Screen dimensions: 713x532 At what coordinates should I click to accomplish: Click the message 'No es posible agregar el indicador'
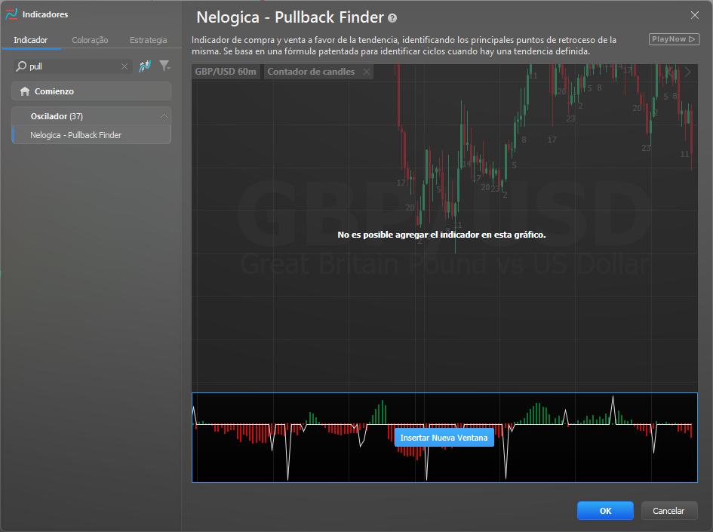click(x=441, y=235)
